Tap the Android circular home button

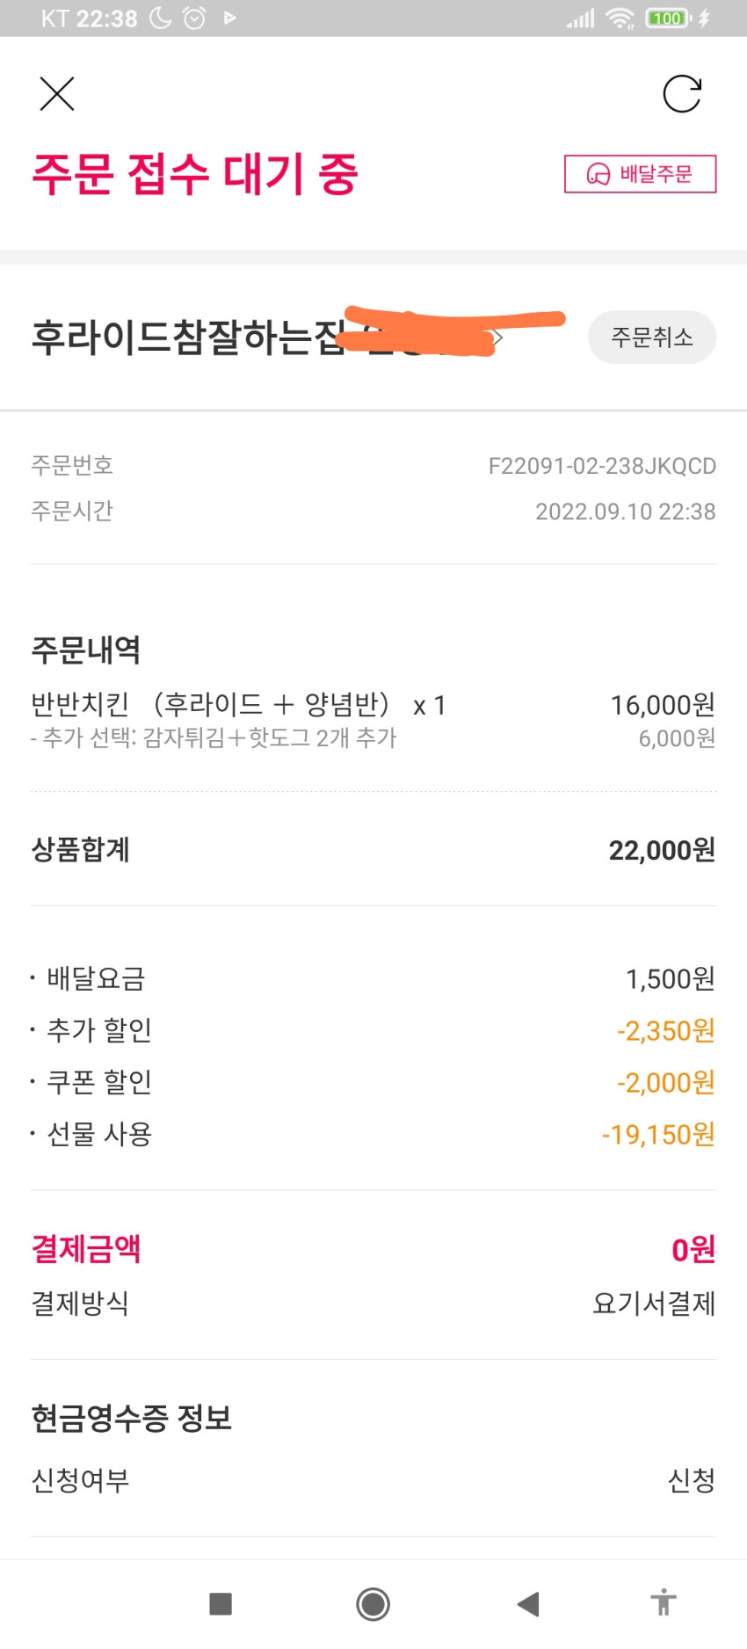[x=373, y=1604]
